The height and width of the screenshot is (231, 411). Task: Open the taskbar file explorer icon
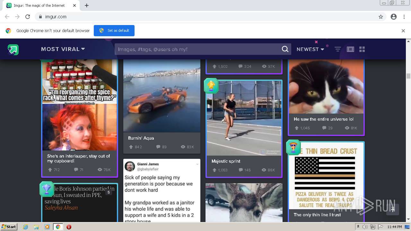(x=36, y=227)
